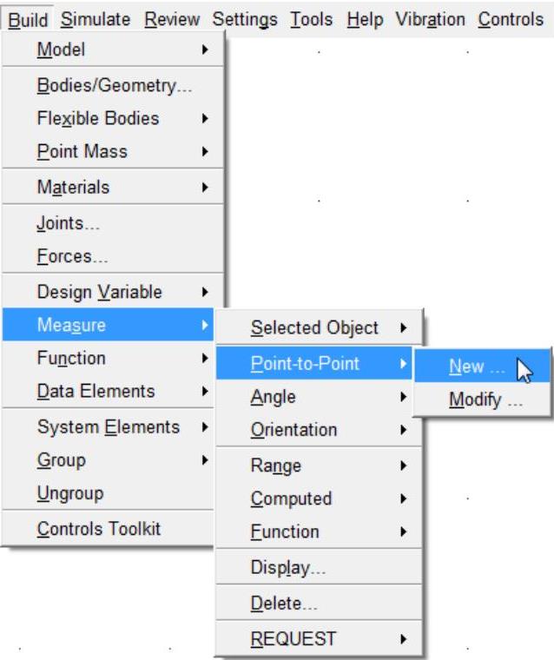Expand the Angle measure submenu

coord(274,397)
